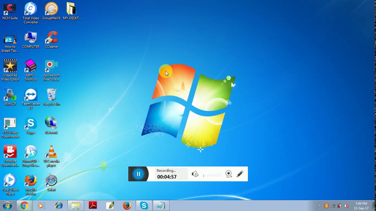The width and height of the screenshot is (376, 211).
Task: Add webcam via the recorder's camera icon
Action: click(x=229, y=174)
